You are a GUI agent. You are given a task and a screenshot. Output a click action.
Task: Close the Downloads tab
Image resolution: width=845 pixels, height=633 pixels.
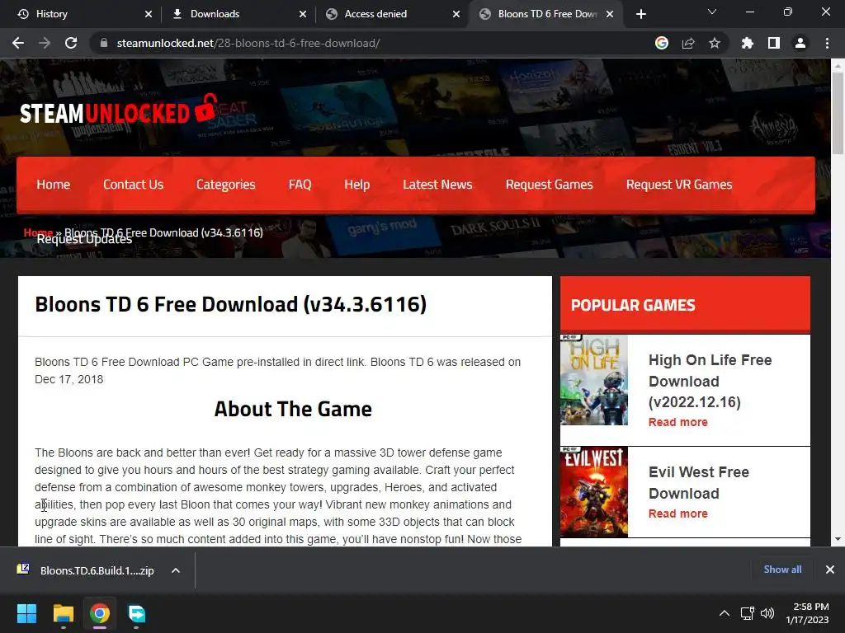click(x=303, y=14)
